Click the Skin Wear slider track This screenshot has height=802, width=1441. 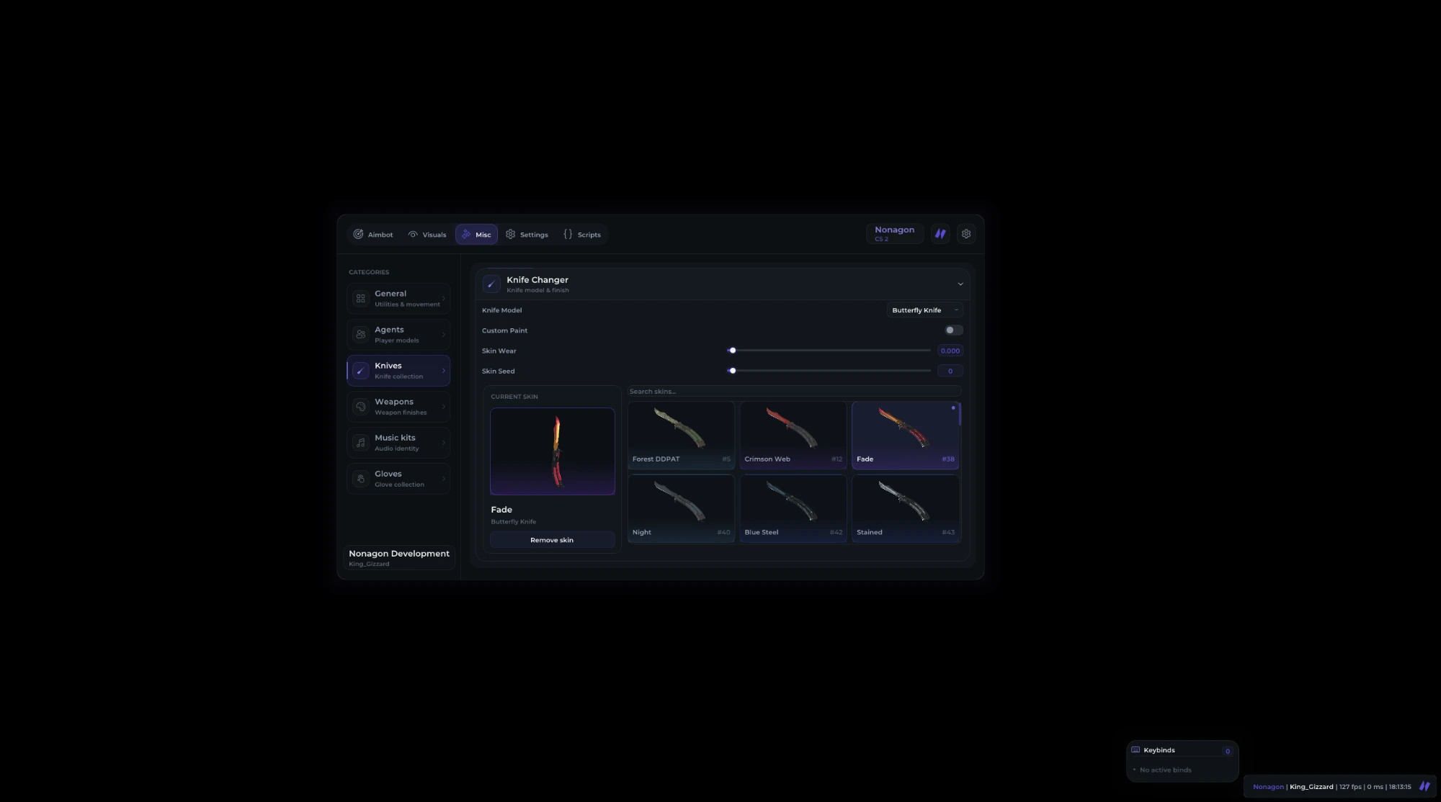(x=829, y=351)
